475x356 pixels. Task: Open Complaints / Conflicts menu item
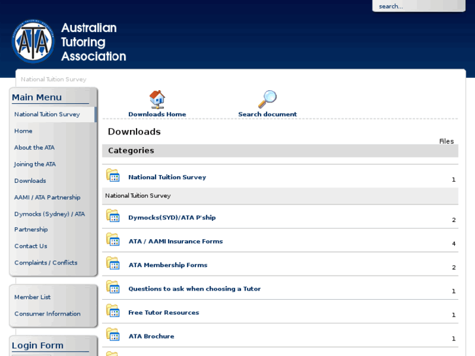46,263
